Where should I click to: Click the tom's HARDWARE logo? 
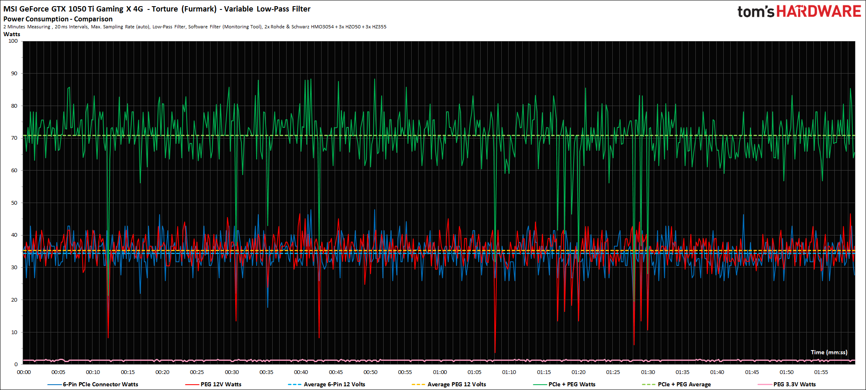pyautogui.click(x=799, y=12)
